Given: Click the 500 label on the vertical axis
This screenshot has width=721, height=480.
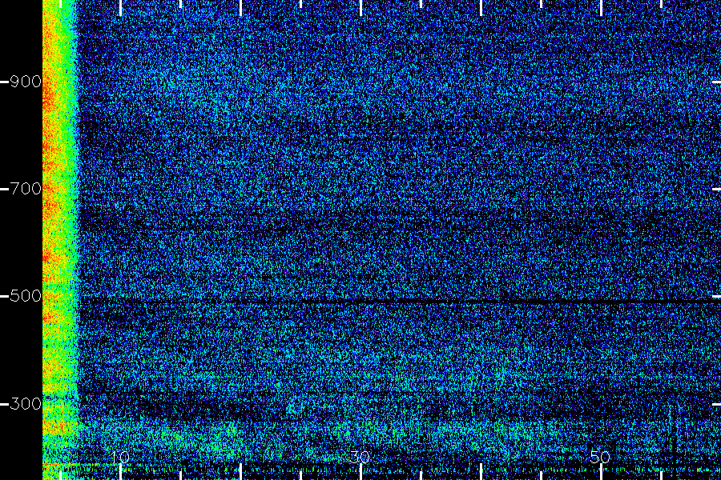Looking at the screenshot, I should coord(26,296).
